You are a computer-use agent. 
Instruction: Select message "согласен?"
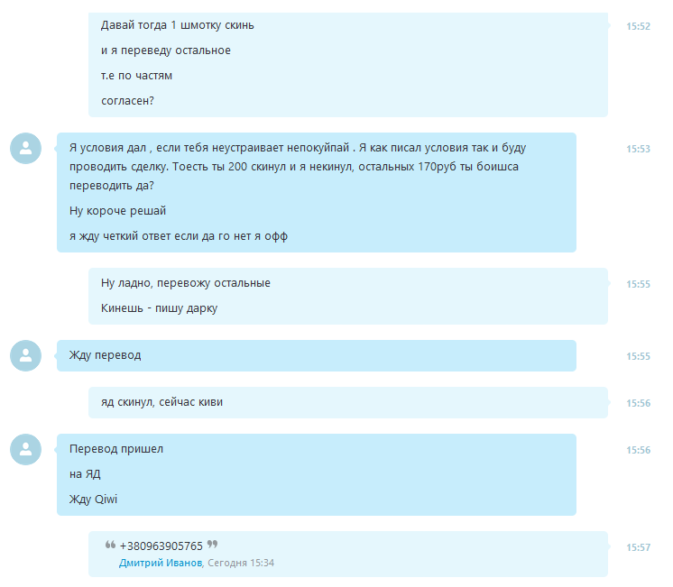coord(127,101)
